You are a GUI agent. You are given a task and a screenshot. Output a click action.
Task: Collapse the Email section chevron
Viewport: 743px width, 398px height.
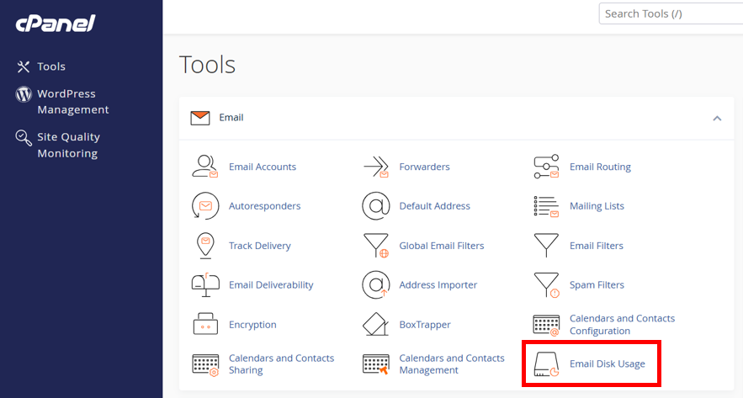click(717, 118)
